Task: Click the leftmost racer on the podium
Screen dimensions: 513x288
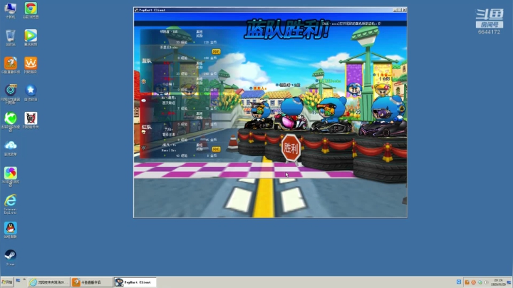Action: (259, 115)
